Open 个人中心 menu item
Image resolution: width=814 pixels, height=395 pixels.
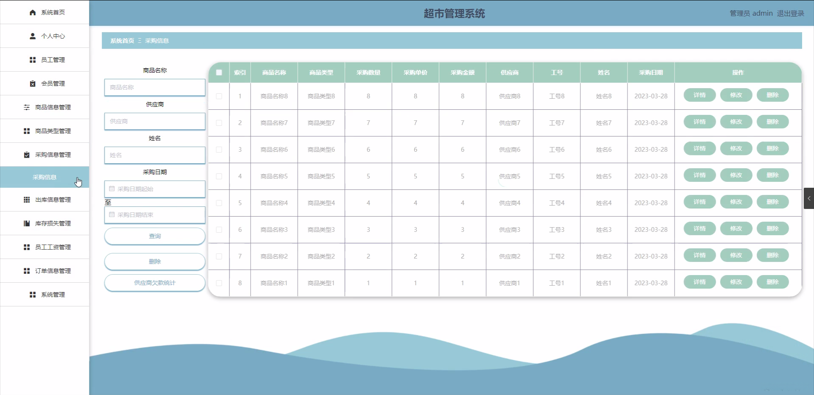(45, 36)
